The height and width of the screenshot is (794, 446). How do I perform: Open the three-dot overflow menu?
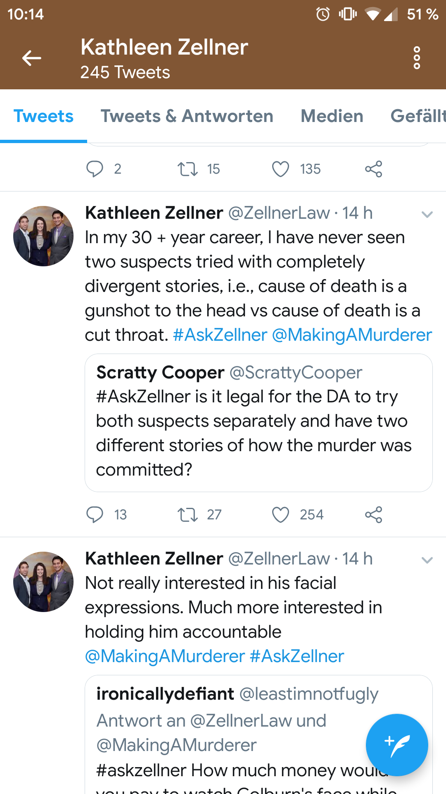[417, 58]
